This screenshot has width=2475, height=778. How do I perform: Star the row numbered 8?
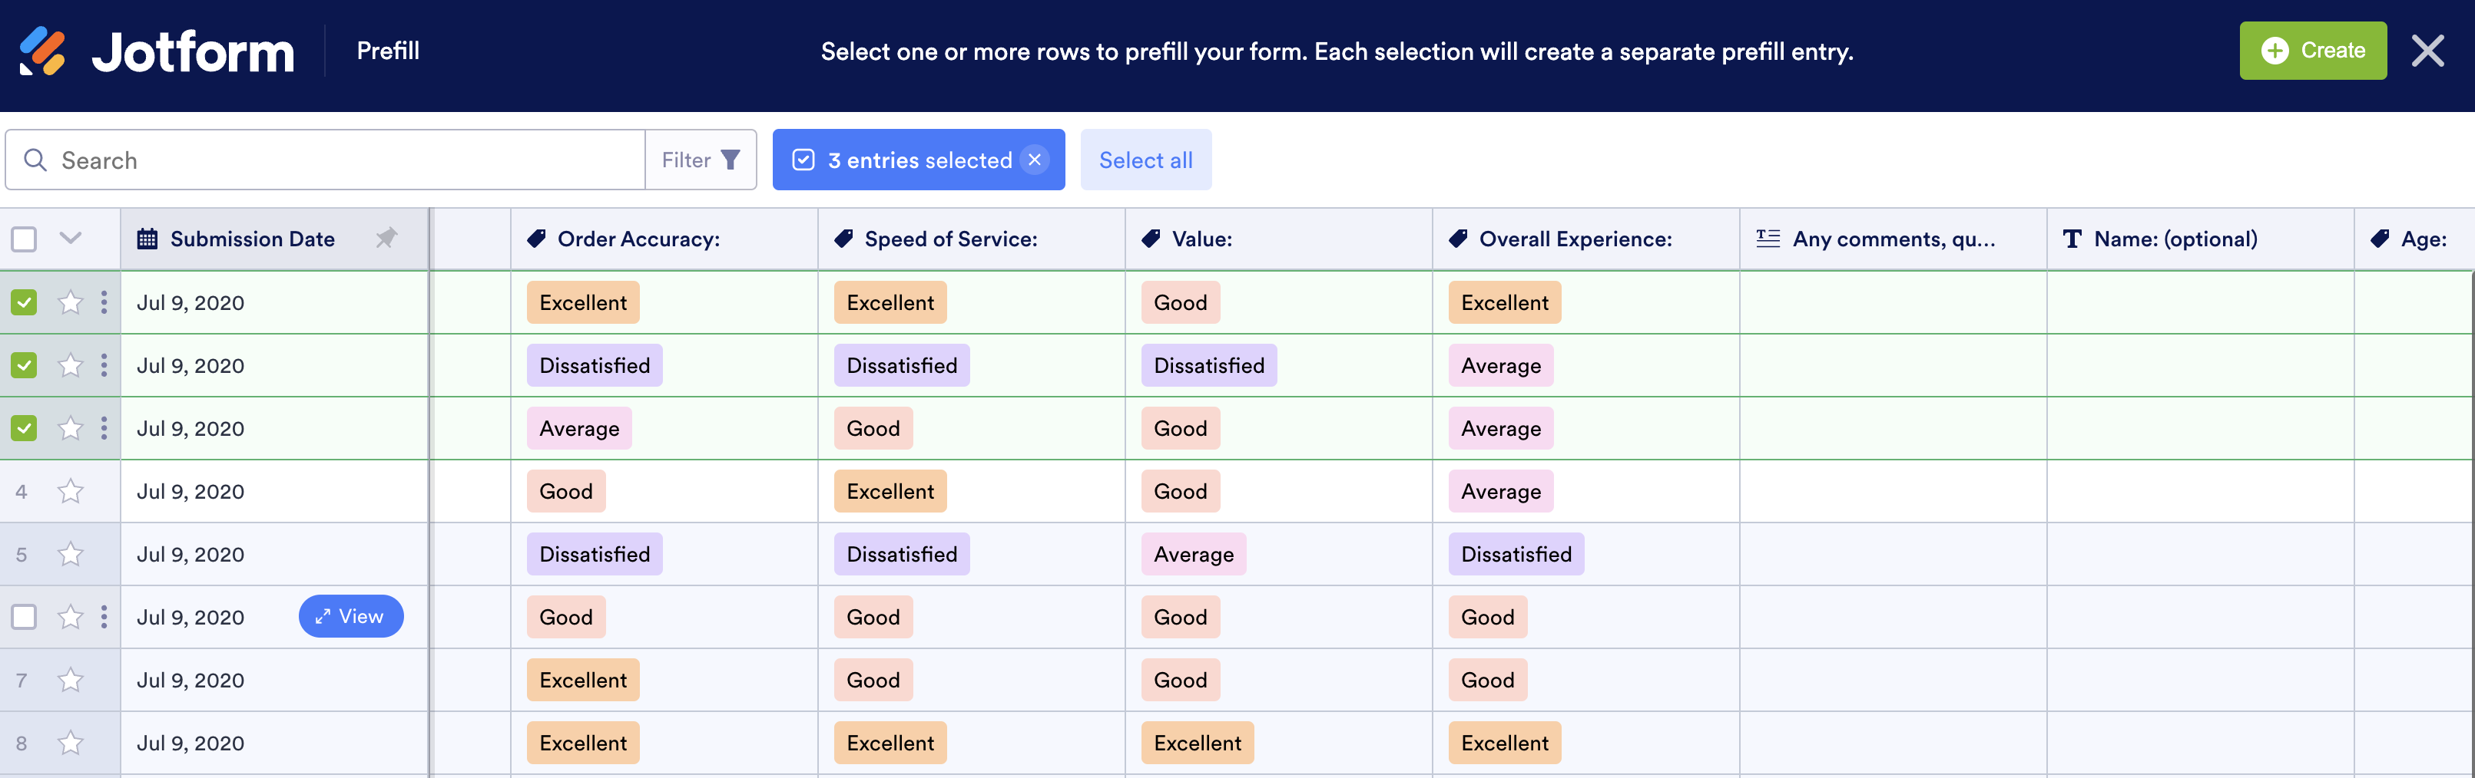point(70,743)
